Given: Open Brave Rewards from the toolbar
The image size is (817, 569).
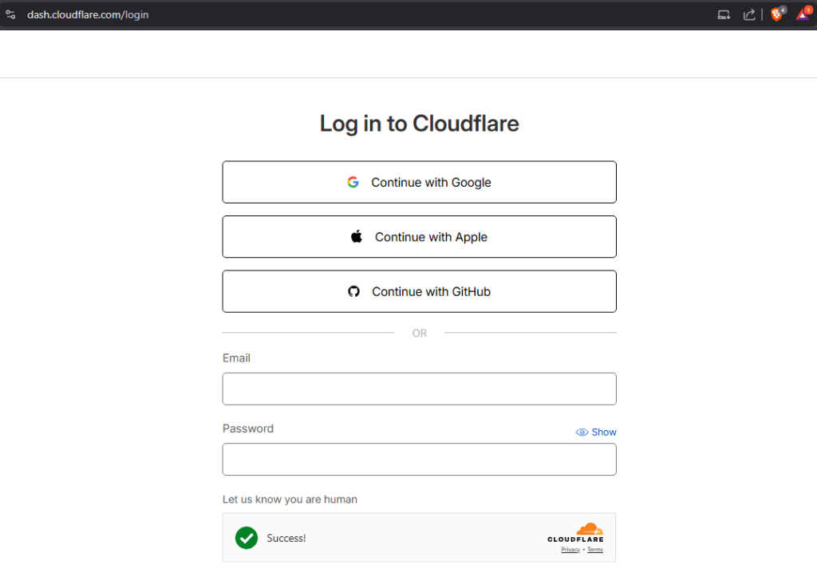Looking at the screenshot, I should (x=803, y=14).
